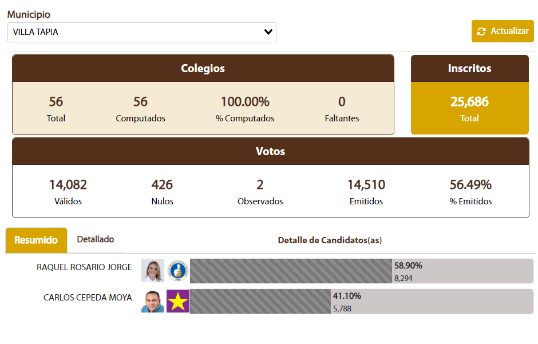Click the yellow star party logo

(177, 301)
